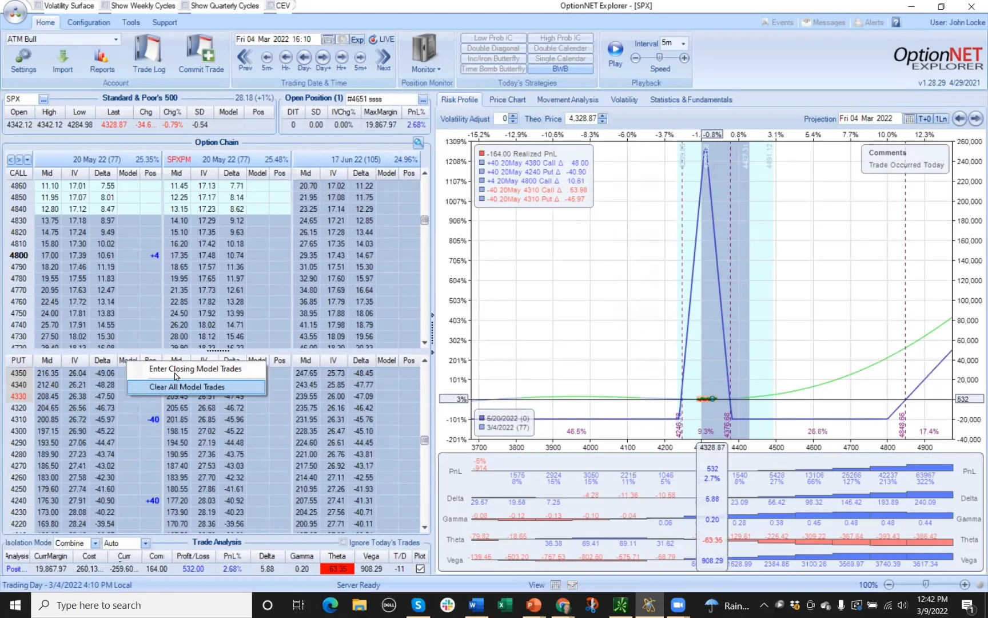Open the Messages panel

click(x=823, y=22)
